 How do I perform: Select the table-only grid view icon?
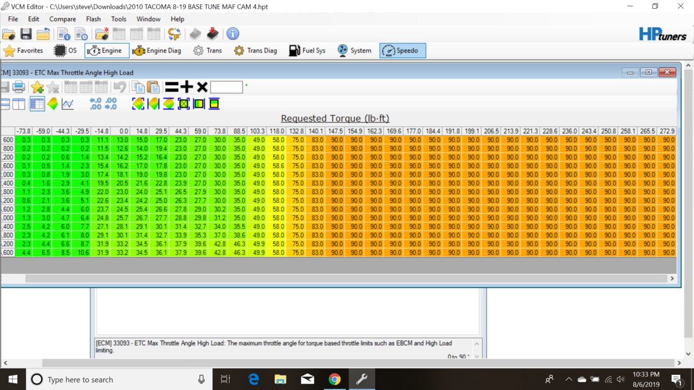tap(37, 104)
